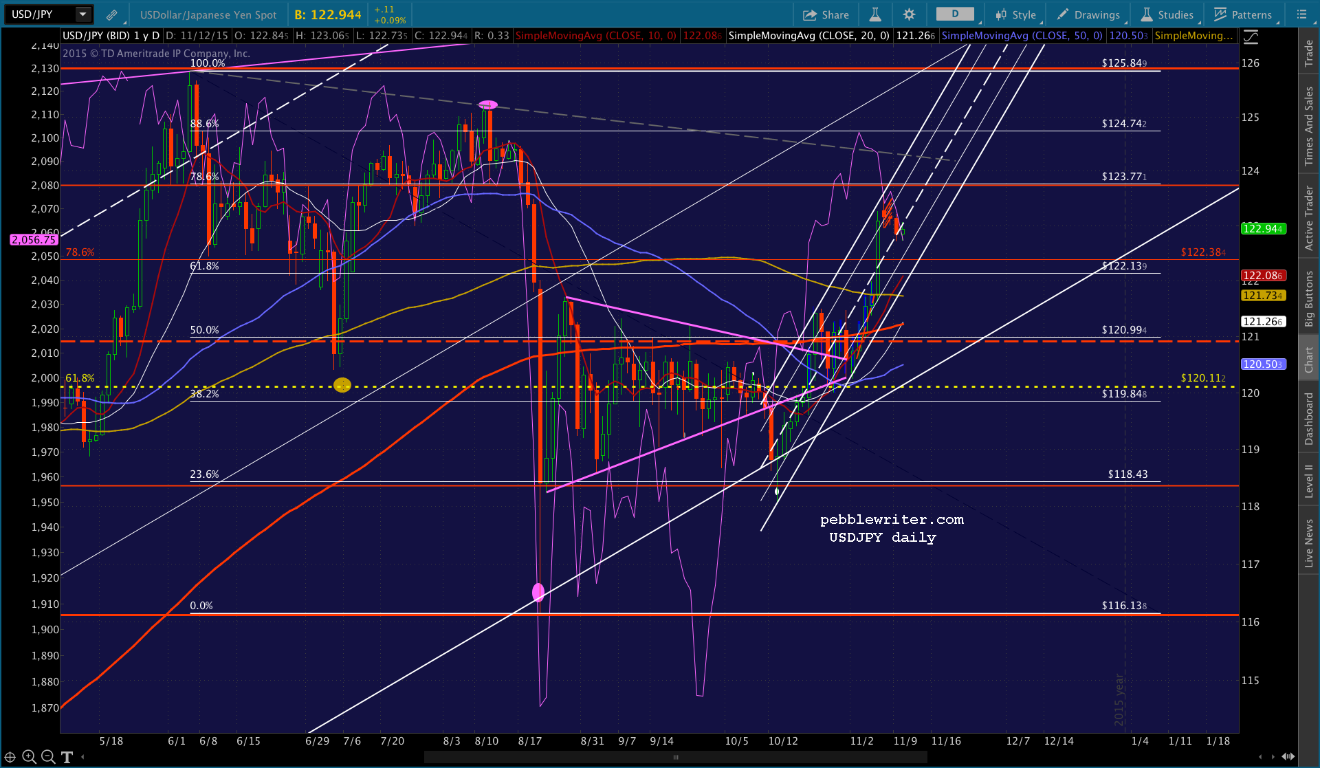Click the list menu icon at top right

point(1301,14)
